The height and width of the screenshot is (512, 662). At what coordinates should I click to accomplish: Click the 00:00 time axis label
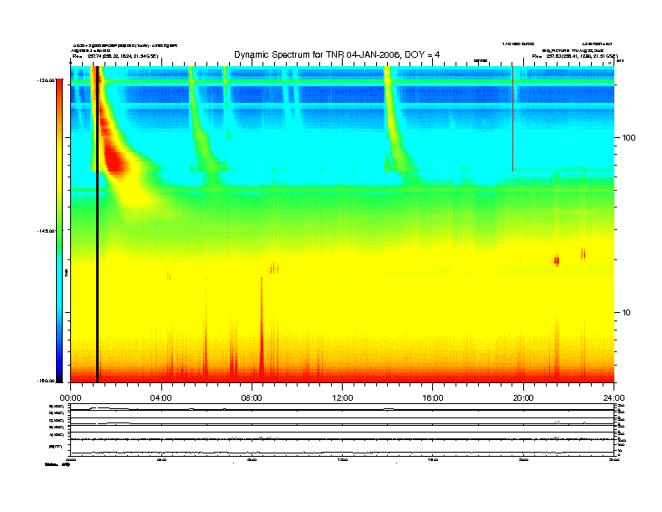(70, 398)
